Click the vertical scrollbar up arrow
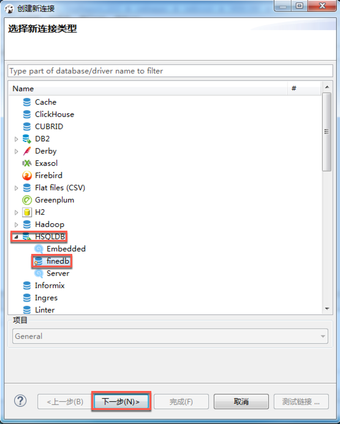Viewport: 340px width, 424px height. point(327,87)
